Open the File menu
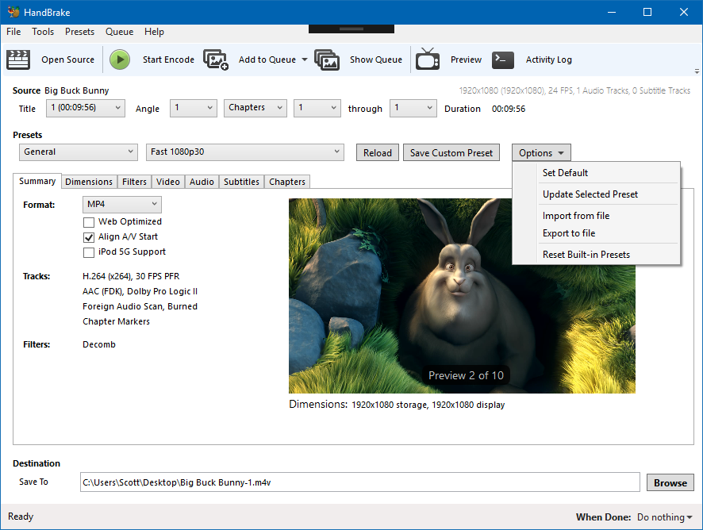The width and height of the screenshot is (703, 530). [x=13, y=32]
